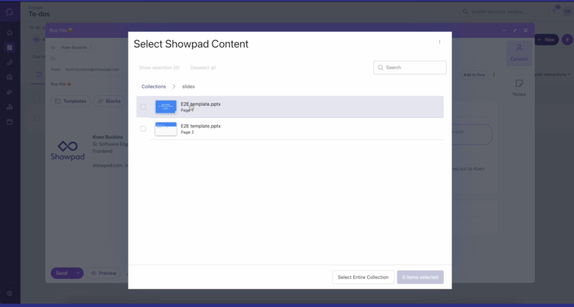Click the showpad.com link in signature

point(108,165)
